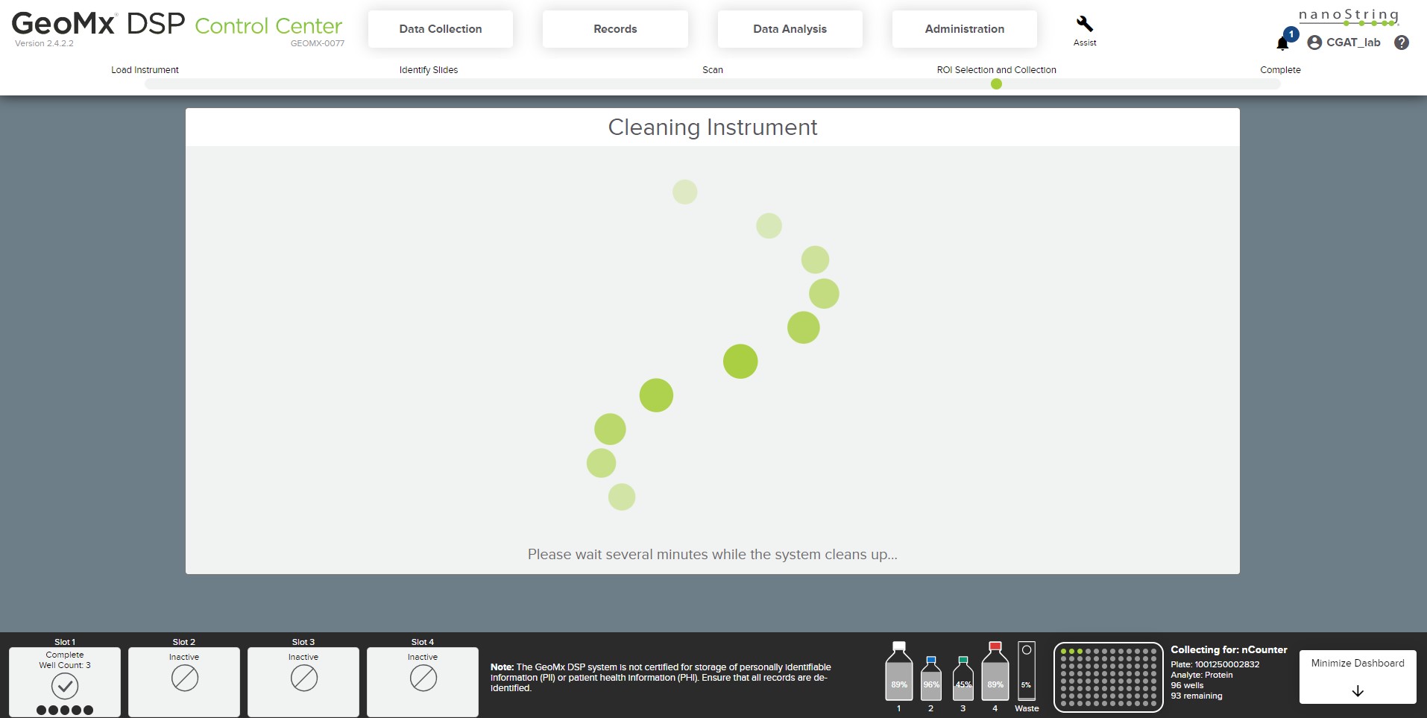Collapse dashboard using the down arrow
The image size is (1427, 718).
(1358, 691)
